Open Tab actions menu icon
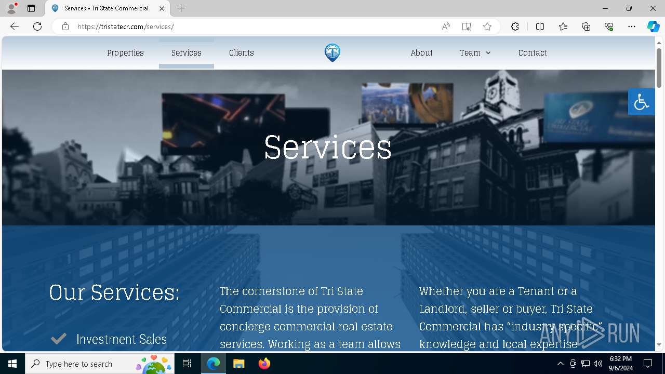 (x=31, y=8)
